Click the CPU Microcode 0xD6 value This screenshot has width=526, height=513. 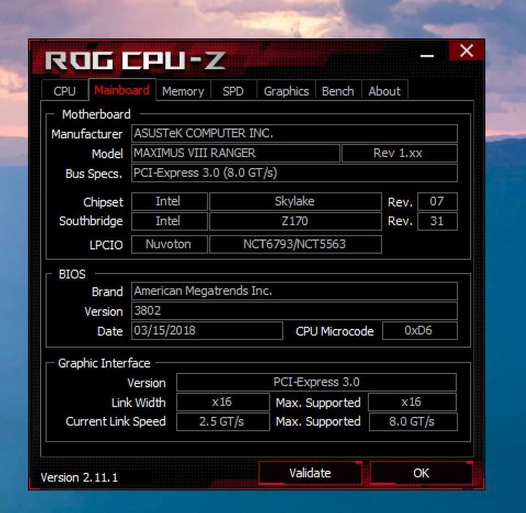420,330
